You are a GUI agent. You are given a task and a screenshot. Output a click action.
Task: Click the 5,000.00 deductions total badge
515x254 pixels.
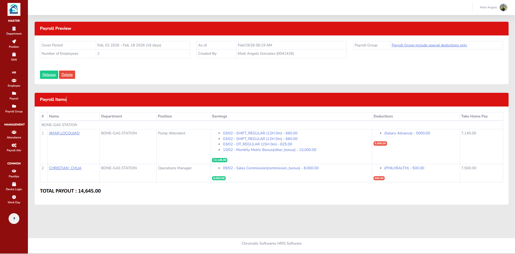(380, 143)
